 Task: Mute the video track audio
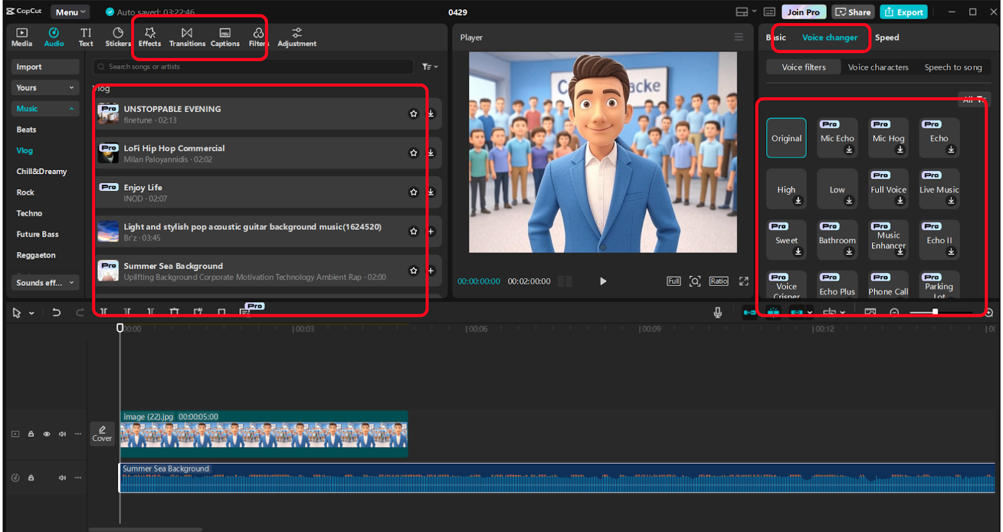click(62, 434)
